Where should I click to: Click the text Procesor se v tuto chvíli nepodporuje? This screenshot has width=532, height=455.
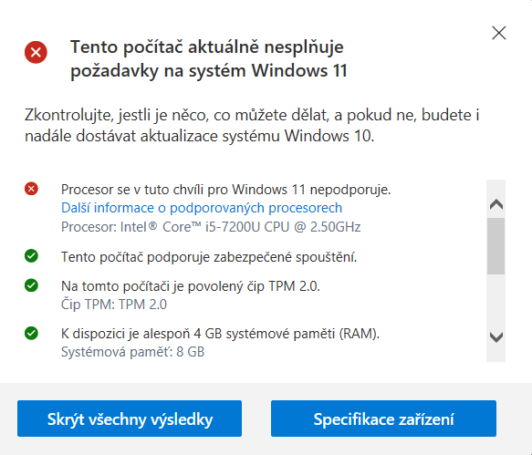click(x=226, y=190)
